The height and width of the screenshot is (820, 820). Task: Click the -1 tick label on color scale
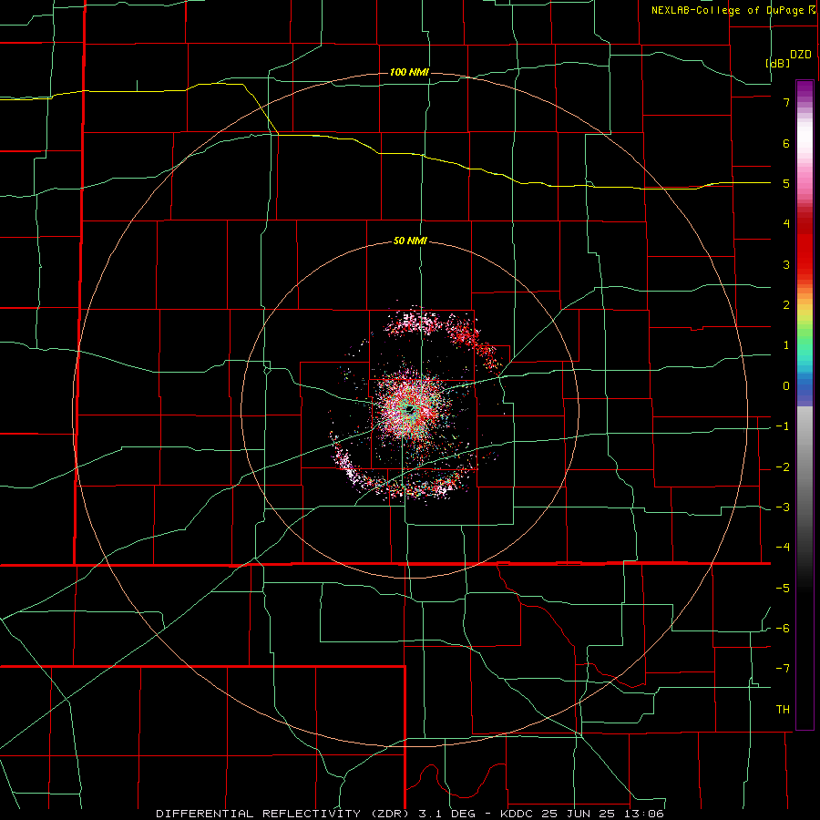(x=783, y=426)
